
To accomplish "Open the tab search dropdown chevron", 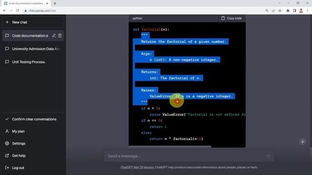I will pyautogui.click(x=279, y=3).
